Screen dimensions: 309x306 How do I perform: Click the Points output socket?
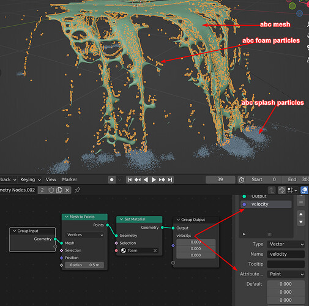click(x=108, y=225)
